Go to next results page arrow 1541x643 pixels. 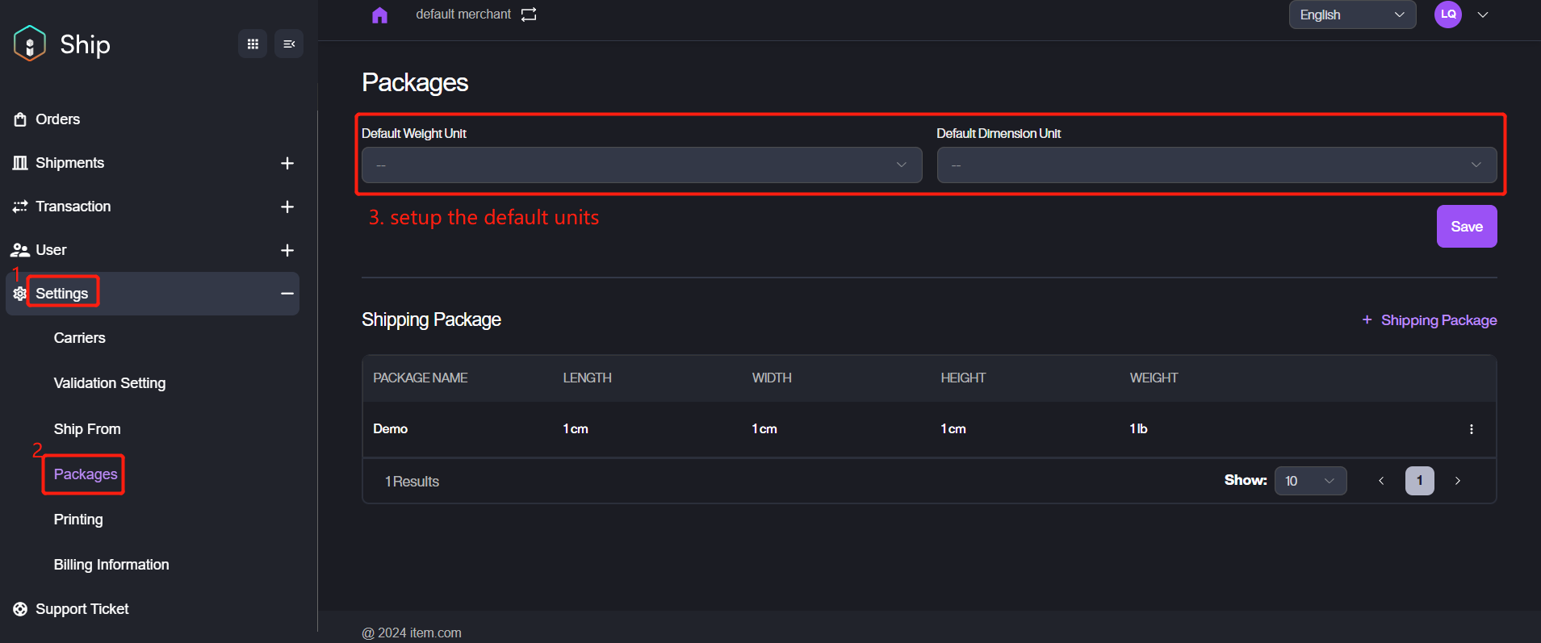(1457, 481)
